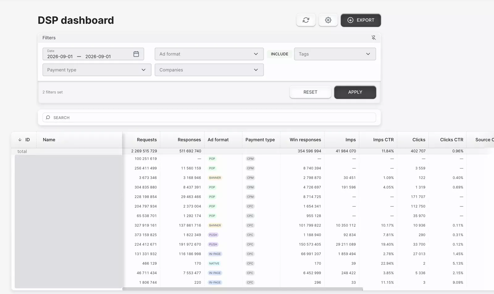Click responses value 137 861 716
Screen dimensions: 494x294
click(x=190, y=226)
